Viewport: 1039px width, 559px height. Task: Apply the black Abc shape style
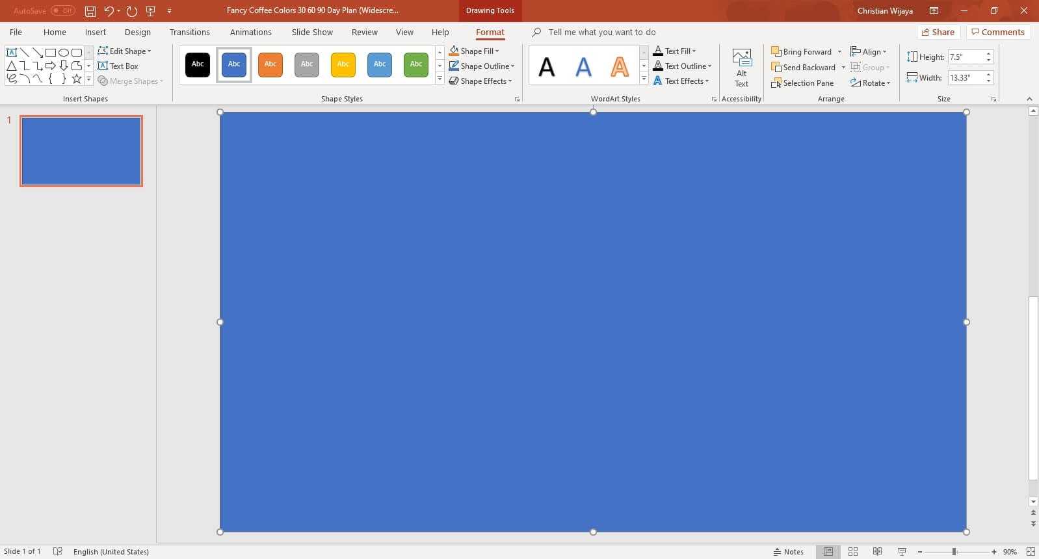198,64
